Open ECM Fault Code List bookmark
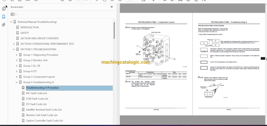The width and height of the screenshot is (267, 126). 37,99
